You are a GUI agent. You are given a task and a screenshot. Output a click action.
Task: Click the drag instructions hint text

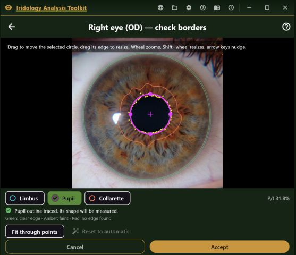127,47
